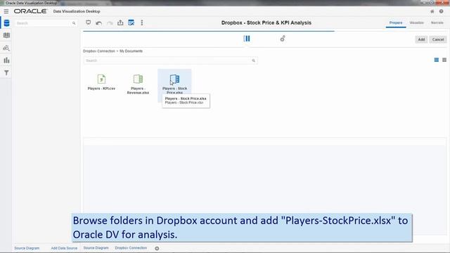Open left bottom Source Diagram tab
The image size is (450, 253).
pyautogui.click(x=27, y=248)
